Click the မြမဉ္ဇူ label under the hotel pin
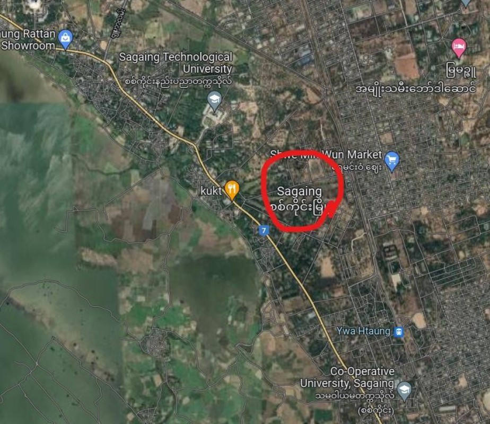 point(461,71)
